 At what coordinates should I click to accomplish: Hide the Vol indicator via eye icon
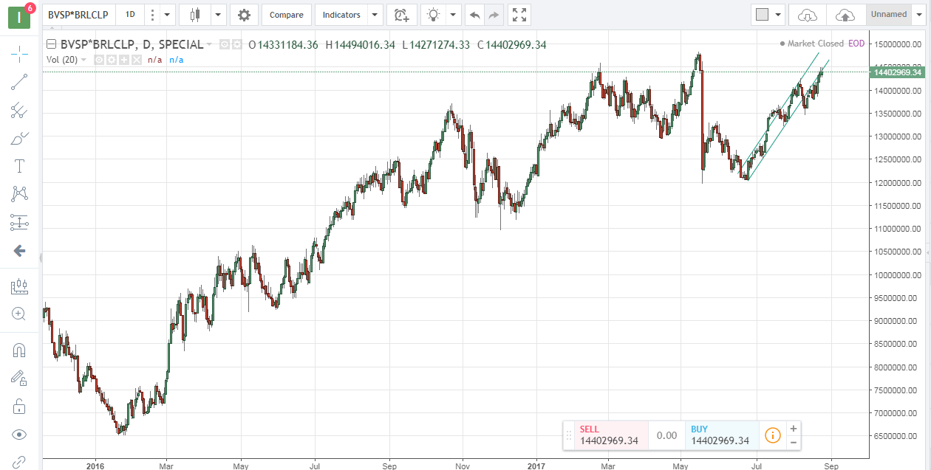tap(98, 60)
